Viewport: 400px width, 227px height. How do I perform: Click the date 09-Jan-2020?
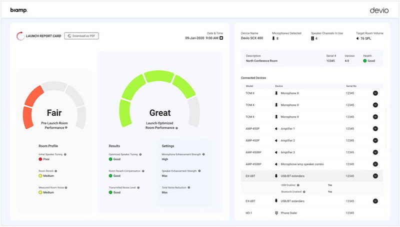tap(194, 38)
